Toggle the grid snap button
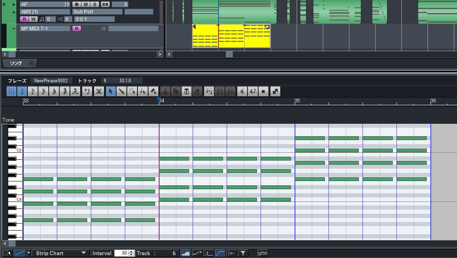457x258 pixels. pos(11,91)
